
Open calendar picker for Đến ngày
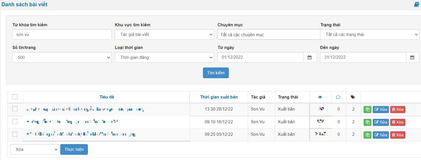click(412, 57)
